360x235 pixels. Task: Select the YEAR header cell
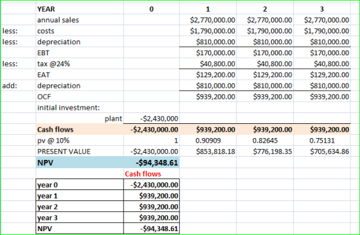[80, 9]
